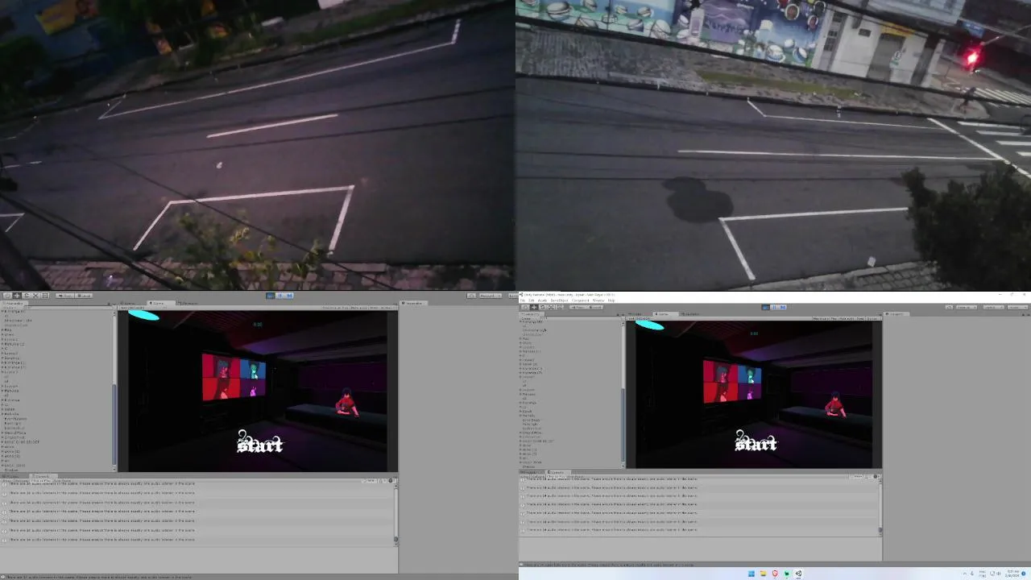Open Display dropdown in right Game view

click(x=639, y=320)
